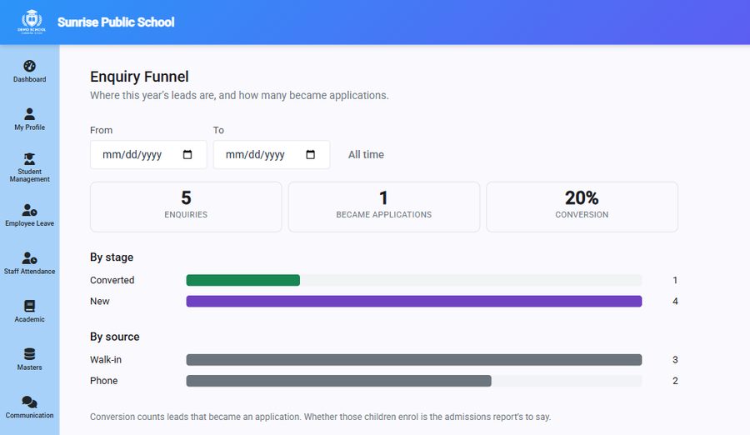Screen dimensions: 750x435
Task: Select Academic label in sidebar
Action: tap(30, 319)
